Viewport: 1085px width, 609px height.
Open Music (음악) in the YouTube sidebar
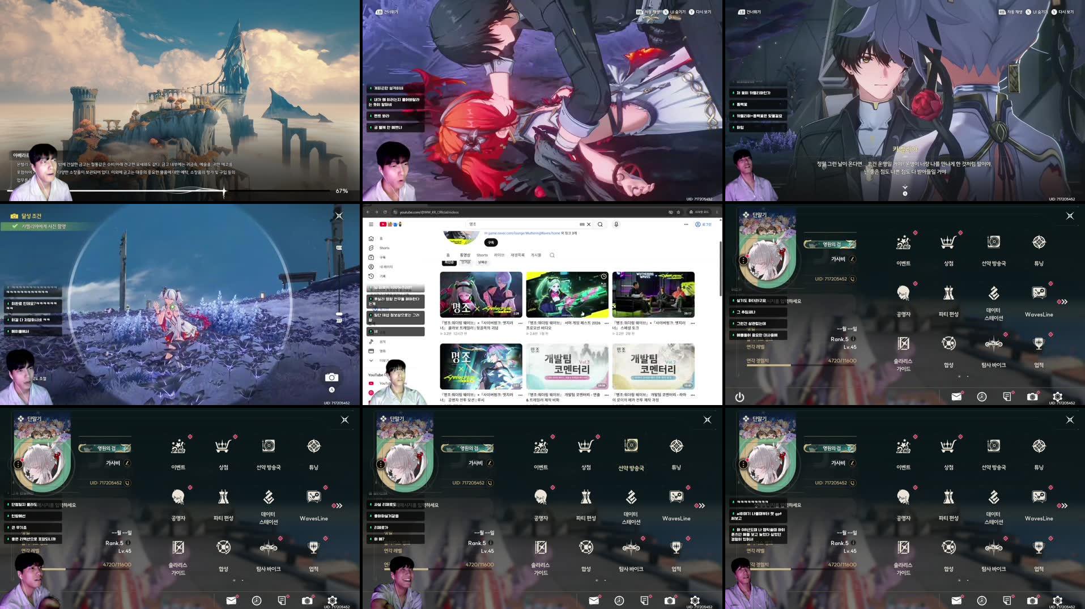[x=376, y=342]
